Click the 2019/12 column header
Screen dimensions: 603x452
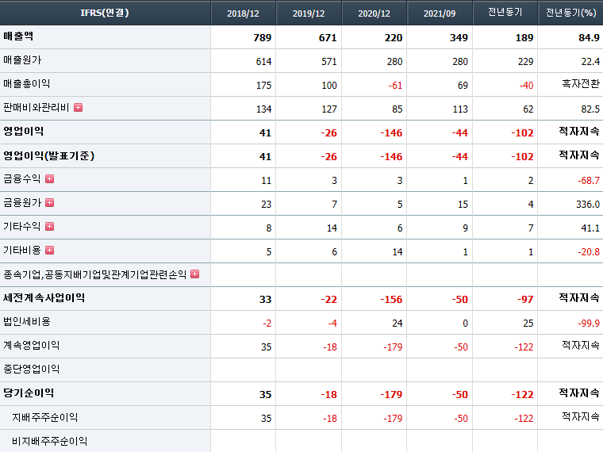pyautogui.click(x=309, y=13)
